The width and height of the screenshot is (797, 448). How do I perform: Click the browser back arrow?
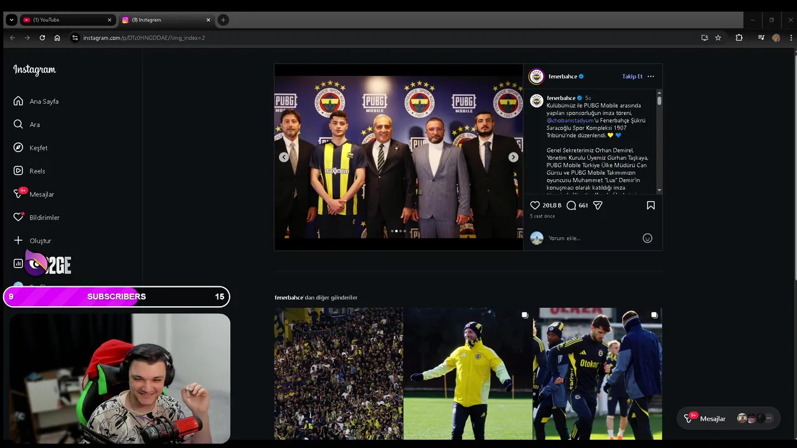point(12,38)
